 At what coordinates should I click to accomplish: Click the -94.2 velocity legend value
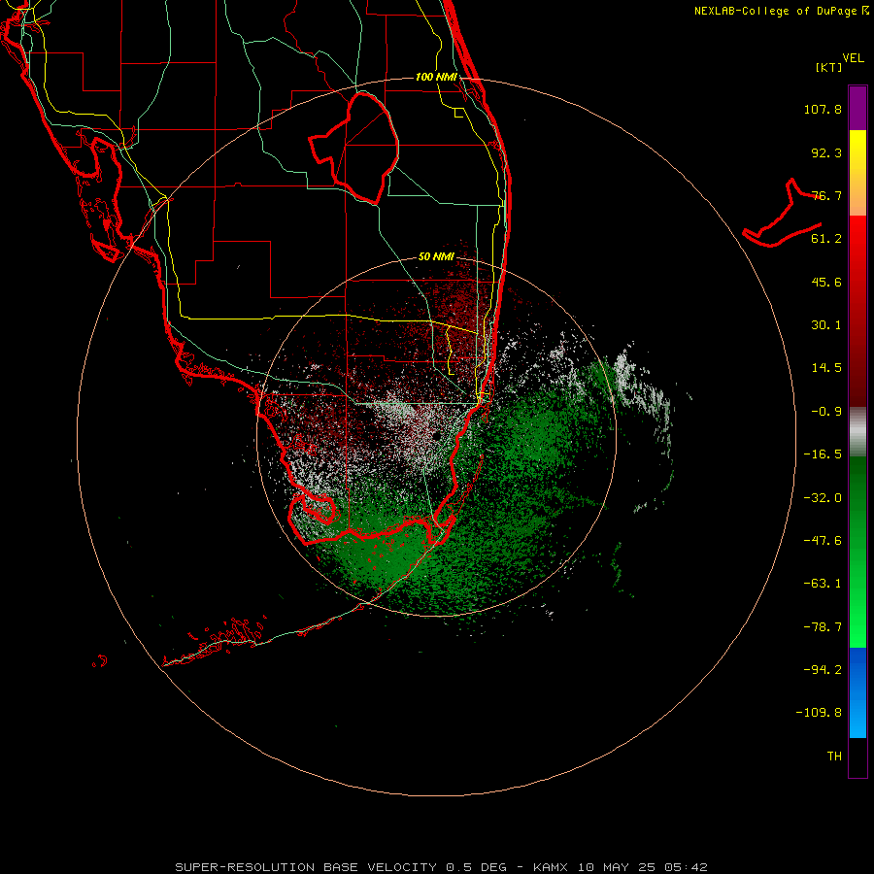(823, 669)
